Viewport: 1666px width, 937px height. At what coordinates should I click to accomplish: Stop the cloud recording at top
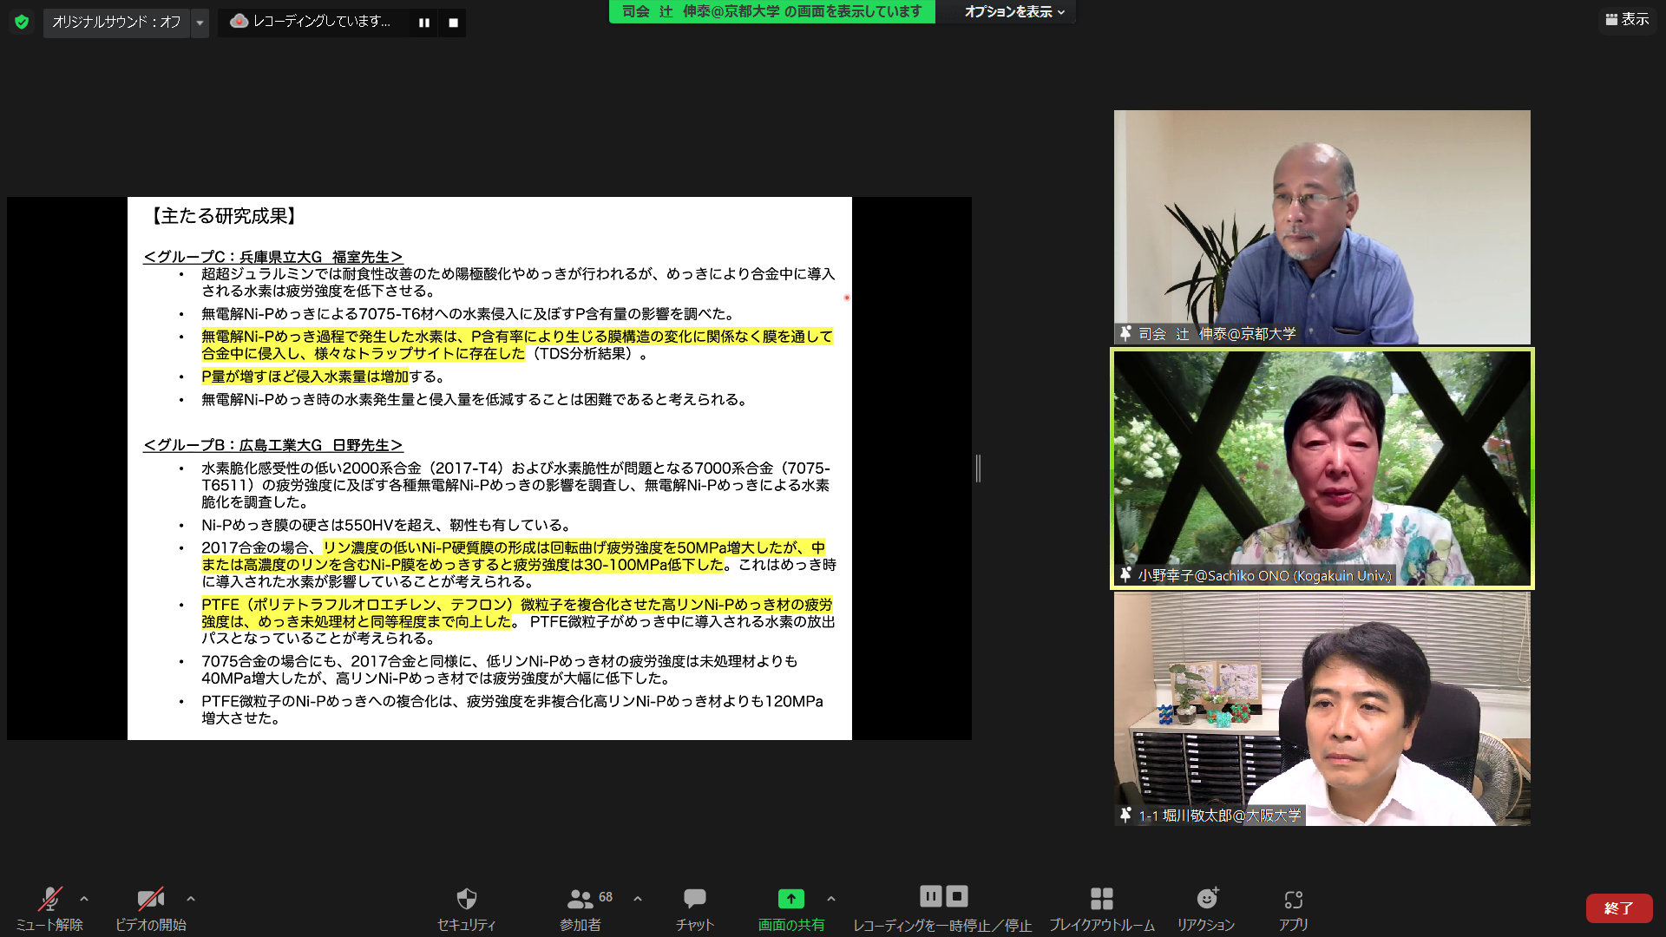[453, 23]
